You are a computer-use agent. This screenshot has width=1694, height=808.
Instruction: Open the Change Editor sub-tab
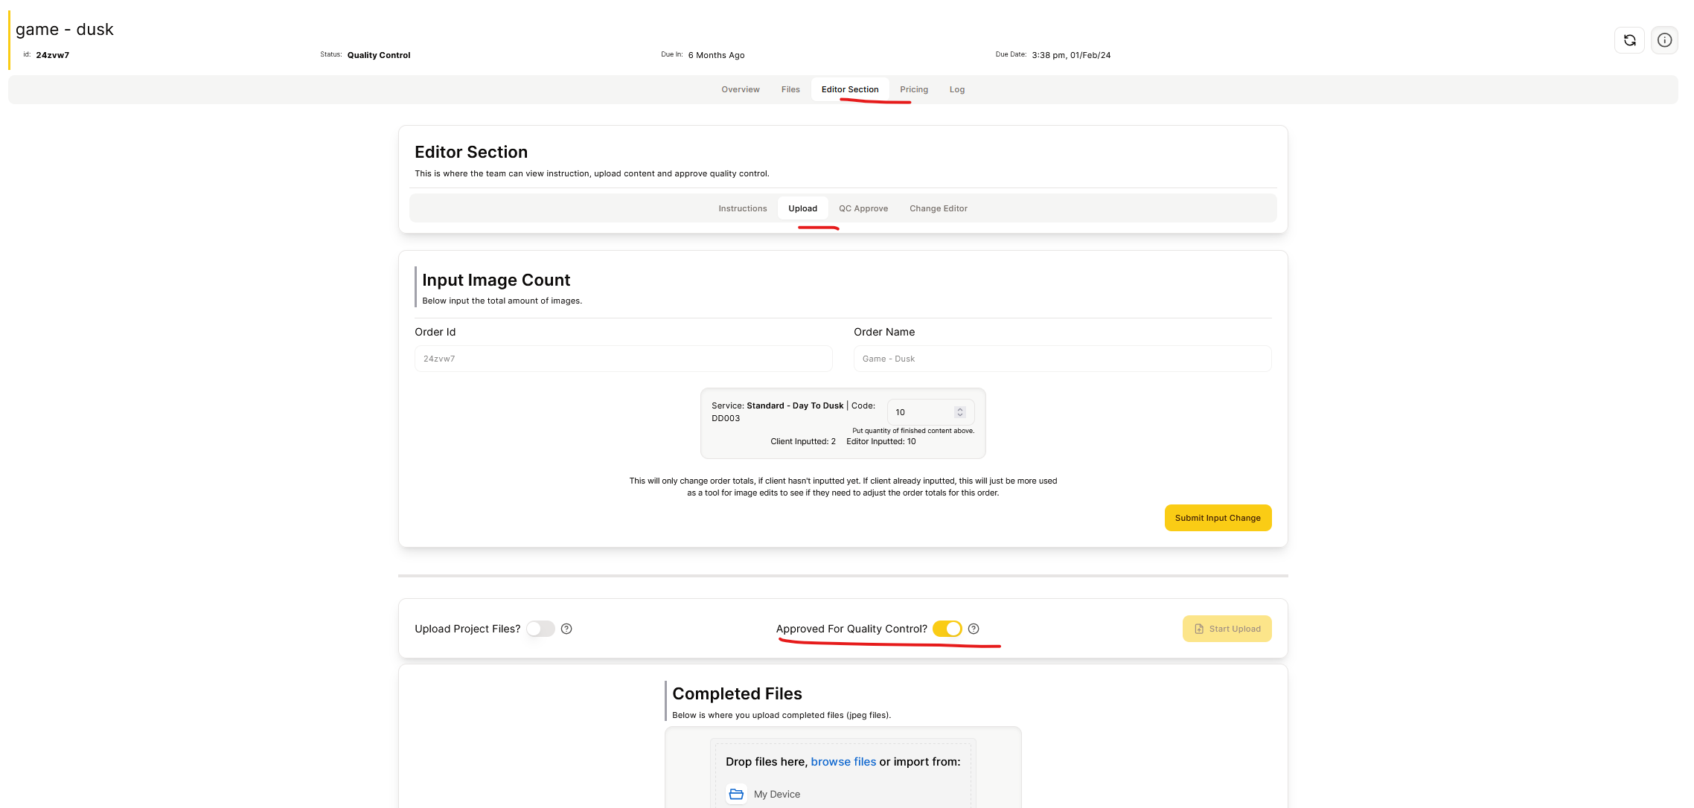tap(938, 208)
